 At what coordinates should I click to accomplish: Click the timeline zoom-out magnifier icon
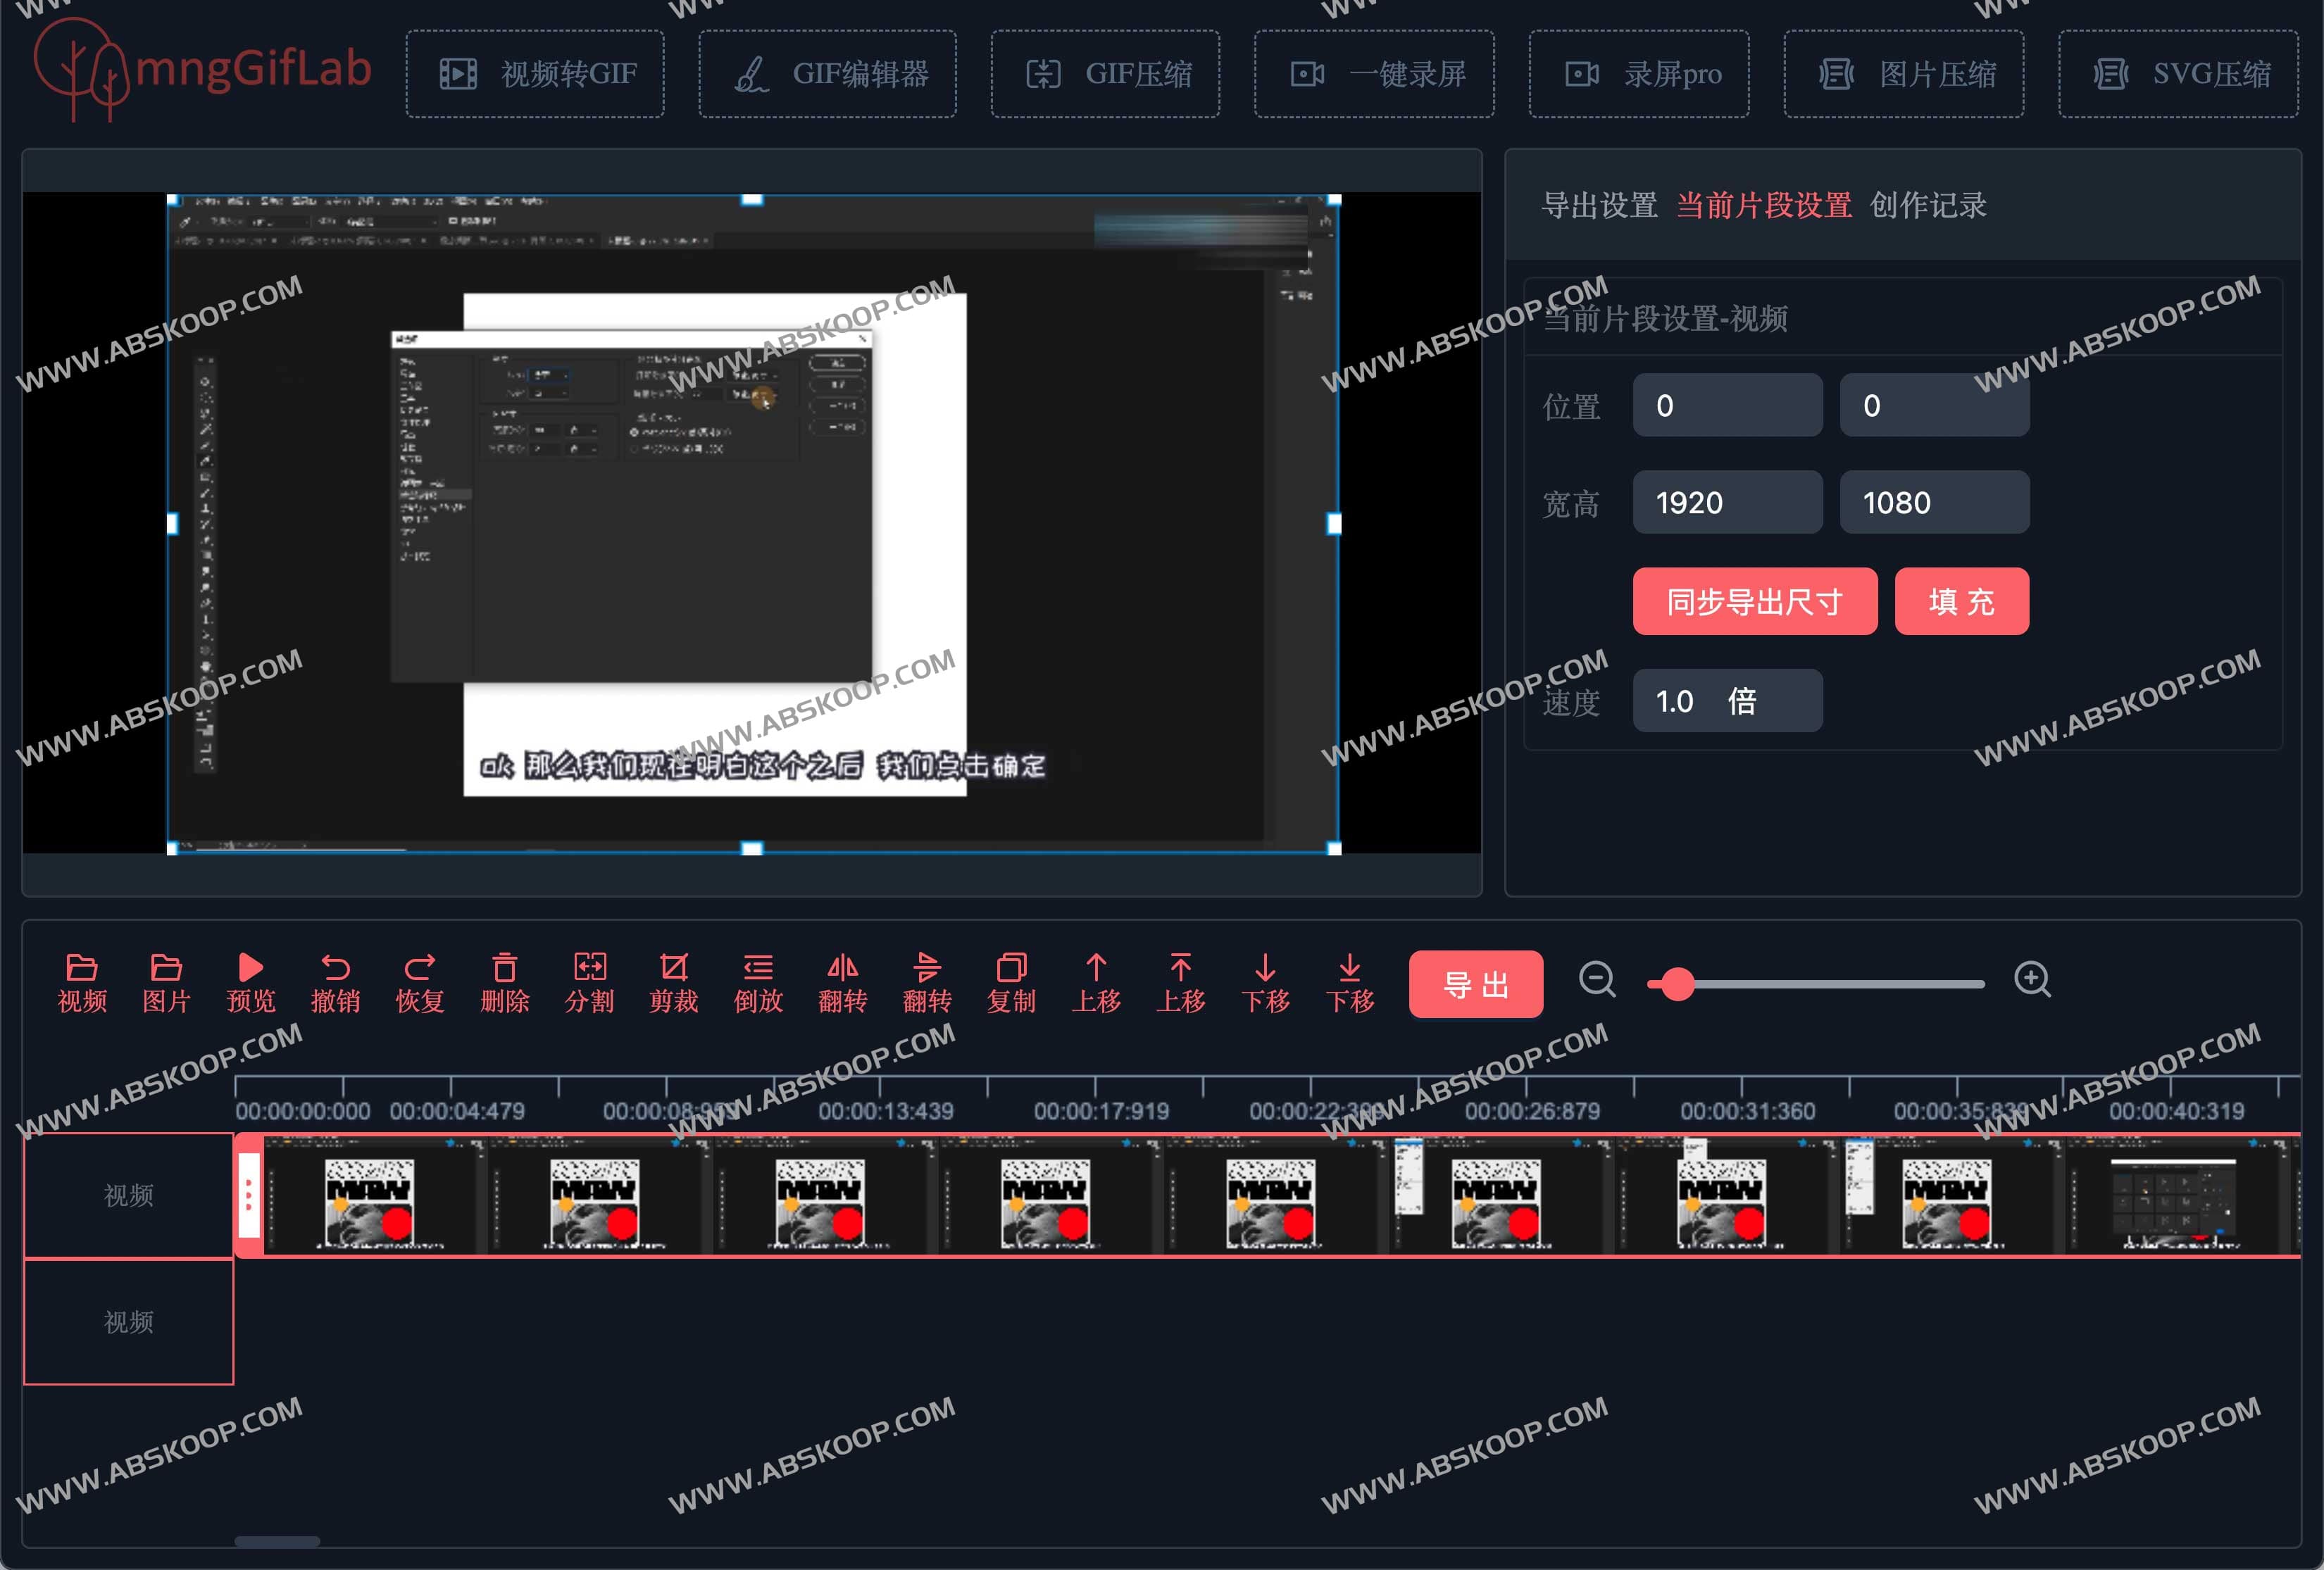(x=1596, y=979)
